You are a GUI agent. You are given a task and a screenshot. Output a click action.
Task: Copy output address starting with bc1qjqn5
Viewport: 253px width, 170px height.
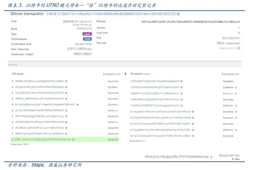pyautogui.click(x=193, y=118)
